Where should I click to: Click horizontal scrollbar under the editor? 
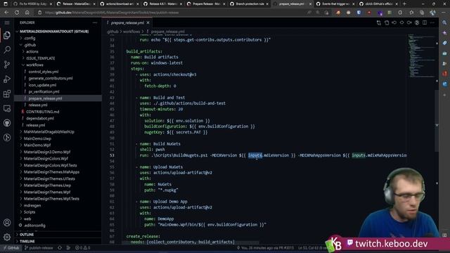190,242
